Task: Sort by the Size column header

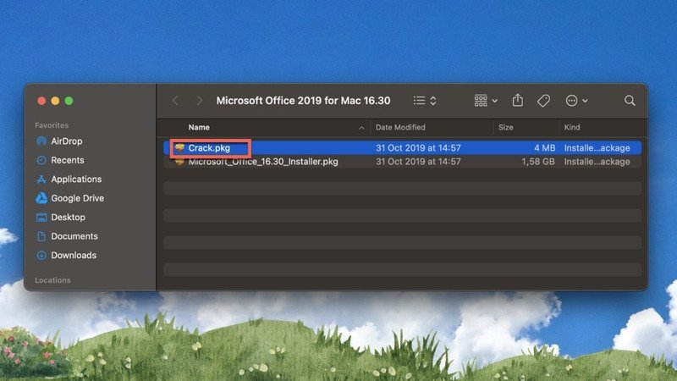Action: [x=505, y=128]
